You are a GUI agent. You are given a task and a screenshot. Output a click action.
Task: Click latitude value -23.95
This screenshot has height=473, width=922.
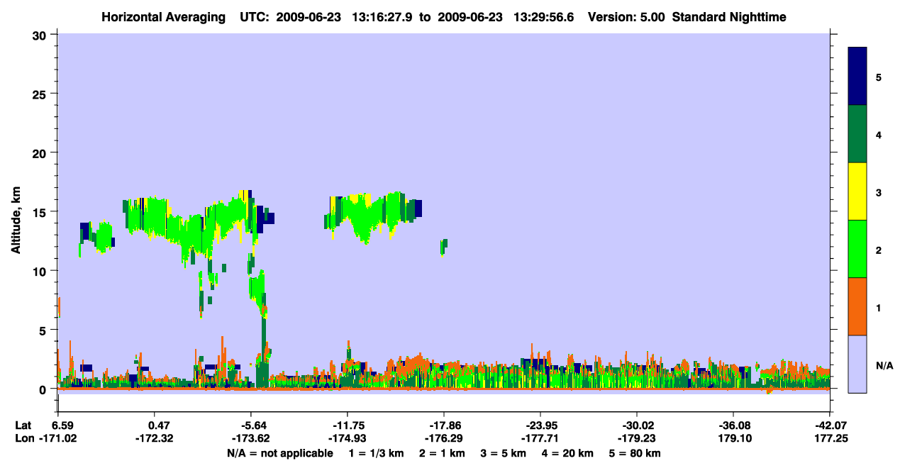(540, 425)
